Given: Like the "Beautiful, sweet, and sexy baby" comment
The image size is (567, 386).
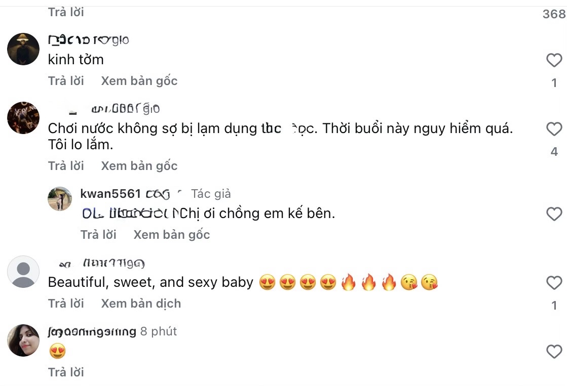Looking at the screenshot, I should click(554, 283).
